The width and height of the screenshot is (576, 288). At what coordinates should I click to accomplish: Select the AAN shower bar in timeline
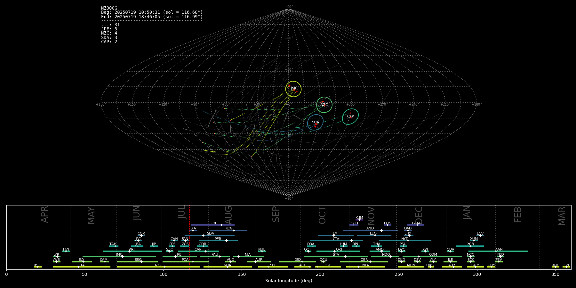point(498,251)
